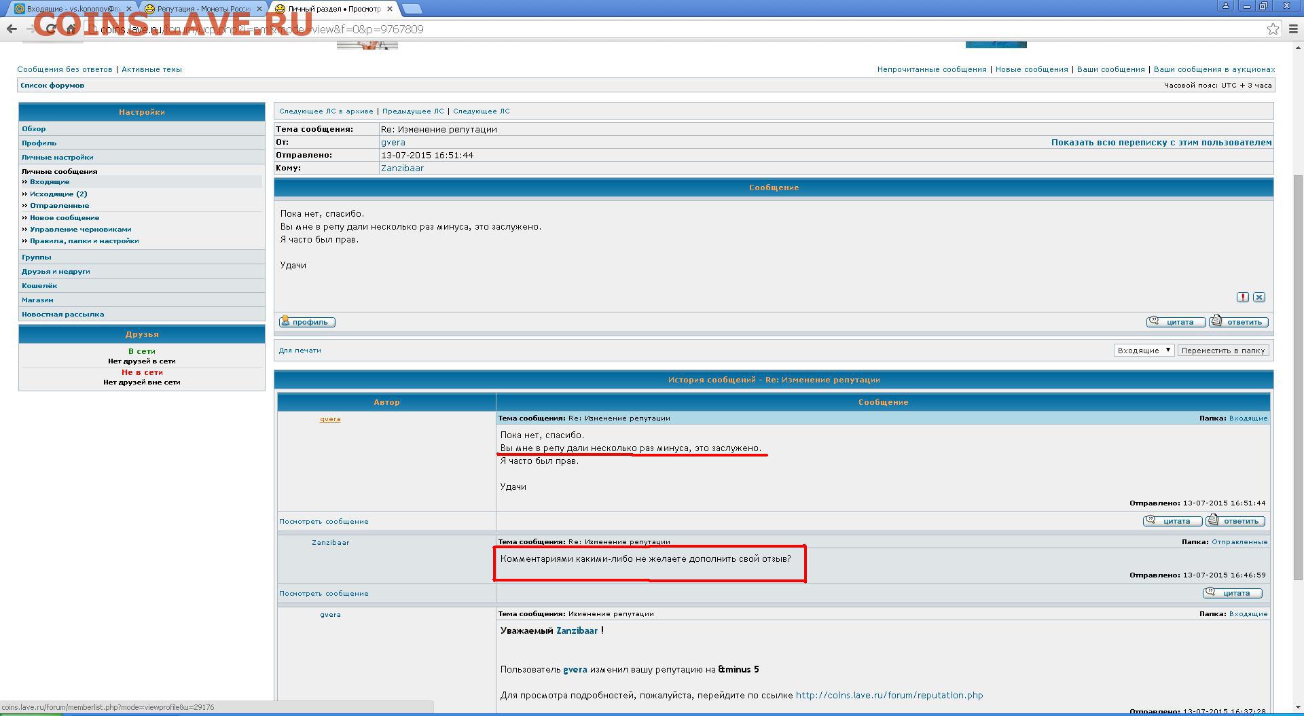Open reputation.php URL link

[x=889, y=696]
